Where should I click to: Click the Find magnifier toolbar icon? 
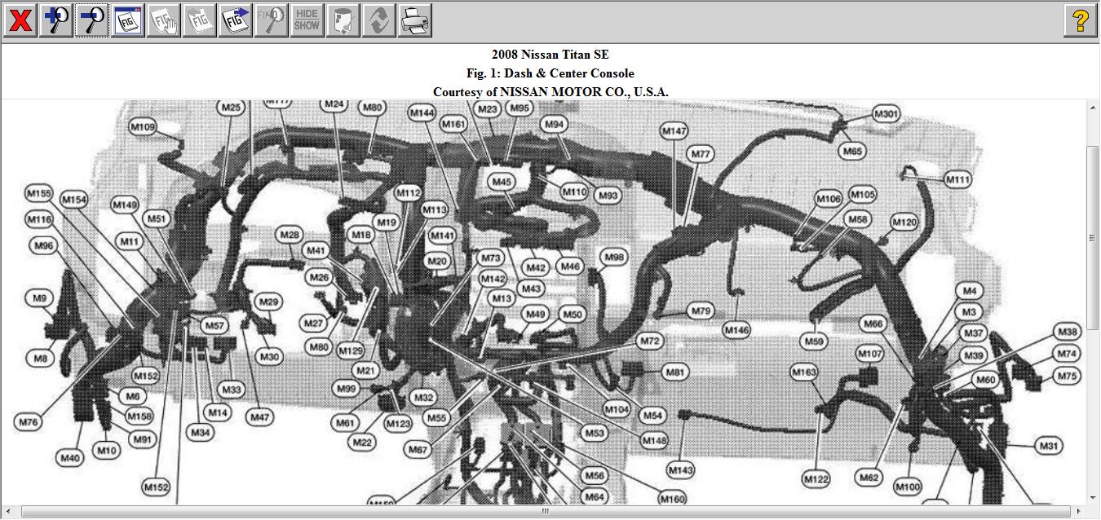[x=272, y=20]
